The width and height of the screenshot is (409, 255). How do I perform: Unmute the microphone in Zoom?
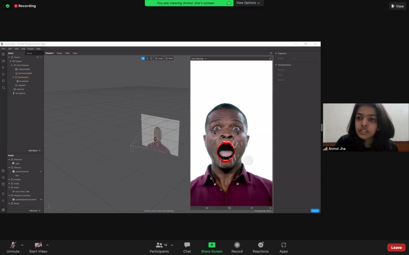click(x=13, y=248)
